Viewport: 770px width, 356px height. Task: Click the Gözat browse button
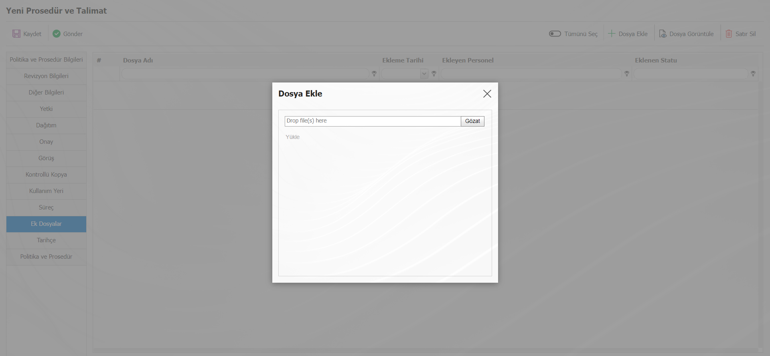click(x=472, y=121)
